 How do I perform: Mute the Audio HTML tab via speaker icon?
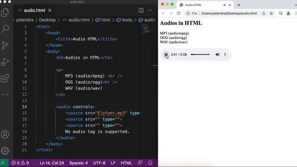[x=225, y=5]
